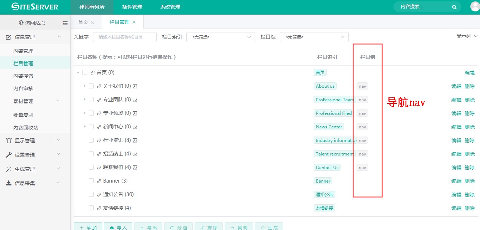The height and width of the screenshot is (230, 480).
Task: Select the 友情链接 row checkbox
Action: (91, 208)
